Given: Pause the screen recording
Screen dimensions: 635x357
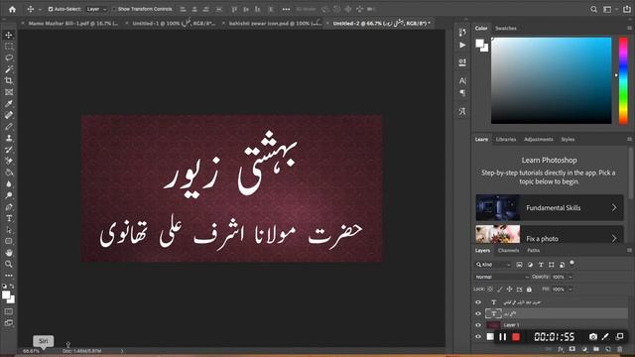Looking at the screenshot, I should tap(503, 337).
